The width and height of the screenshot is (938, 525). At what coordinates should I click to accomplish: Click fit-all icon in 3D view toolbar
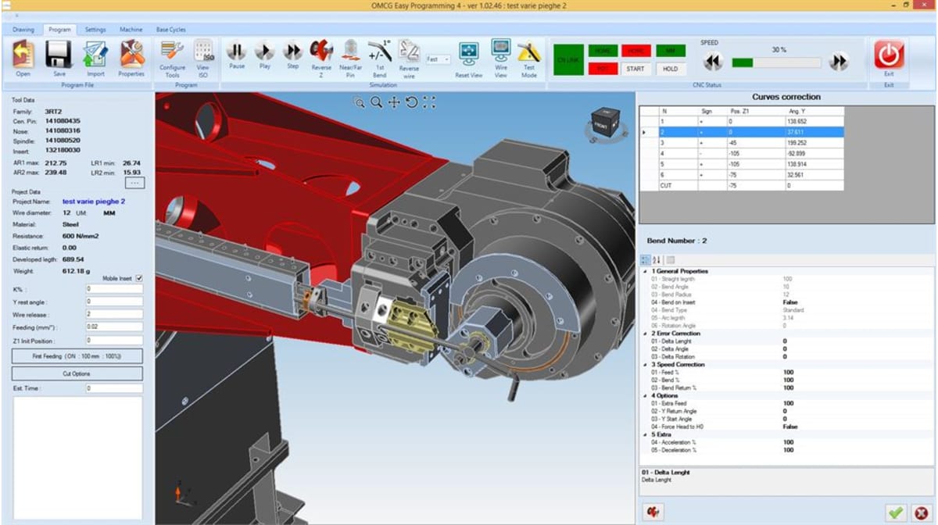click(x=428, y=102)
